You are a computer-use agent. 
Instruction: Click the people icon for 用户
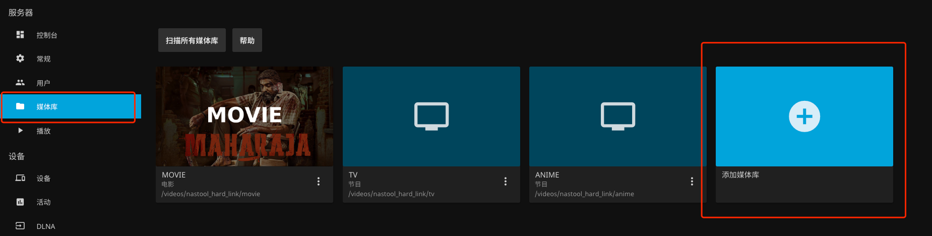20,83
